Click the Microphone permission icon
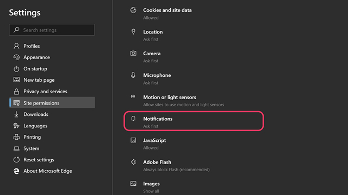 [133, 75]
